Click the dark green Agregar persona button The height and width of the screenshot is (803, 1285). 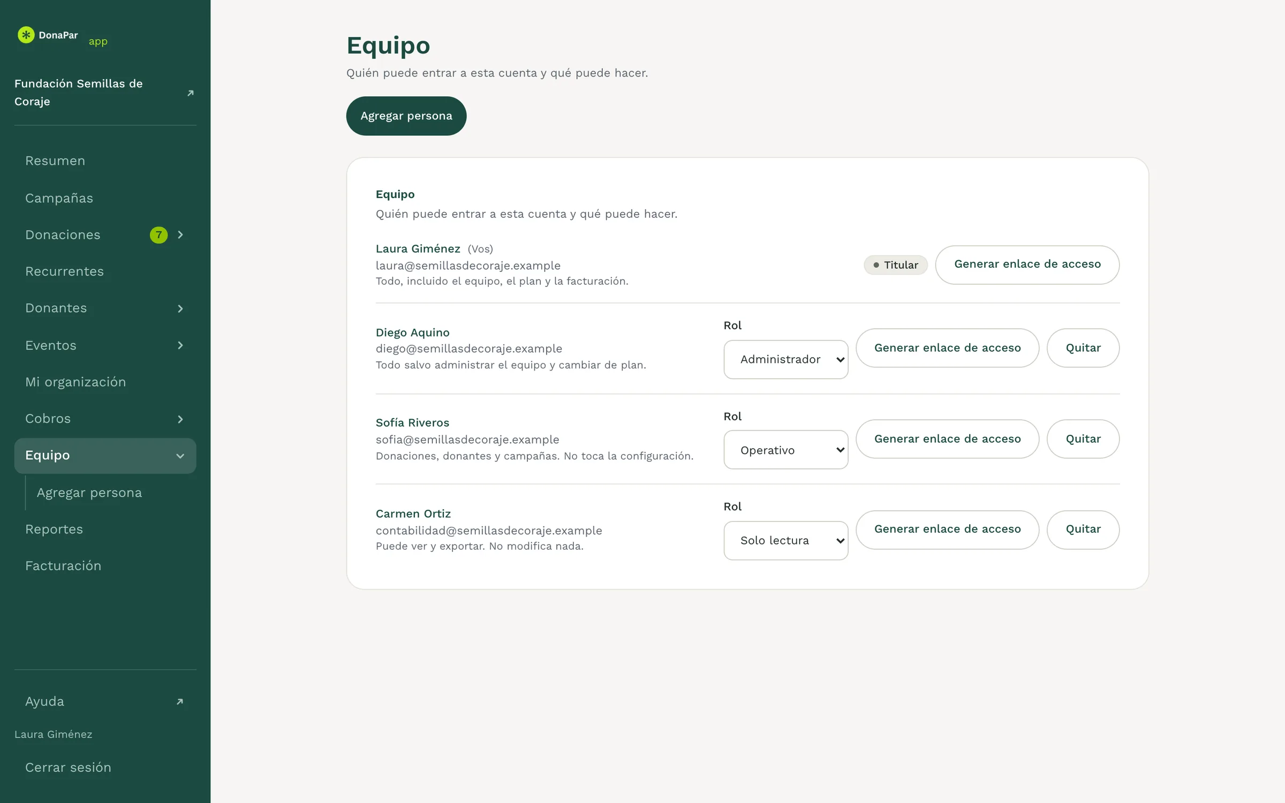click(x=406, y=116)
